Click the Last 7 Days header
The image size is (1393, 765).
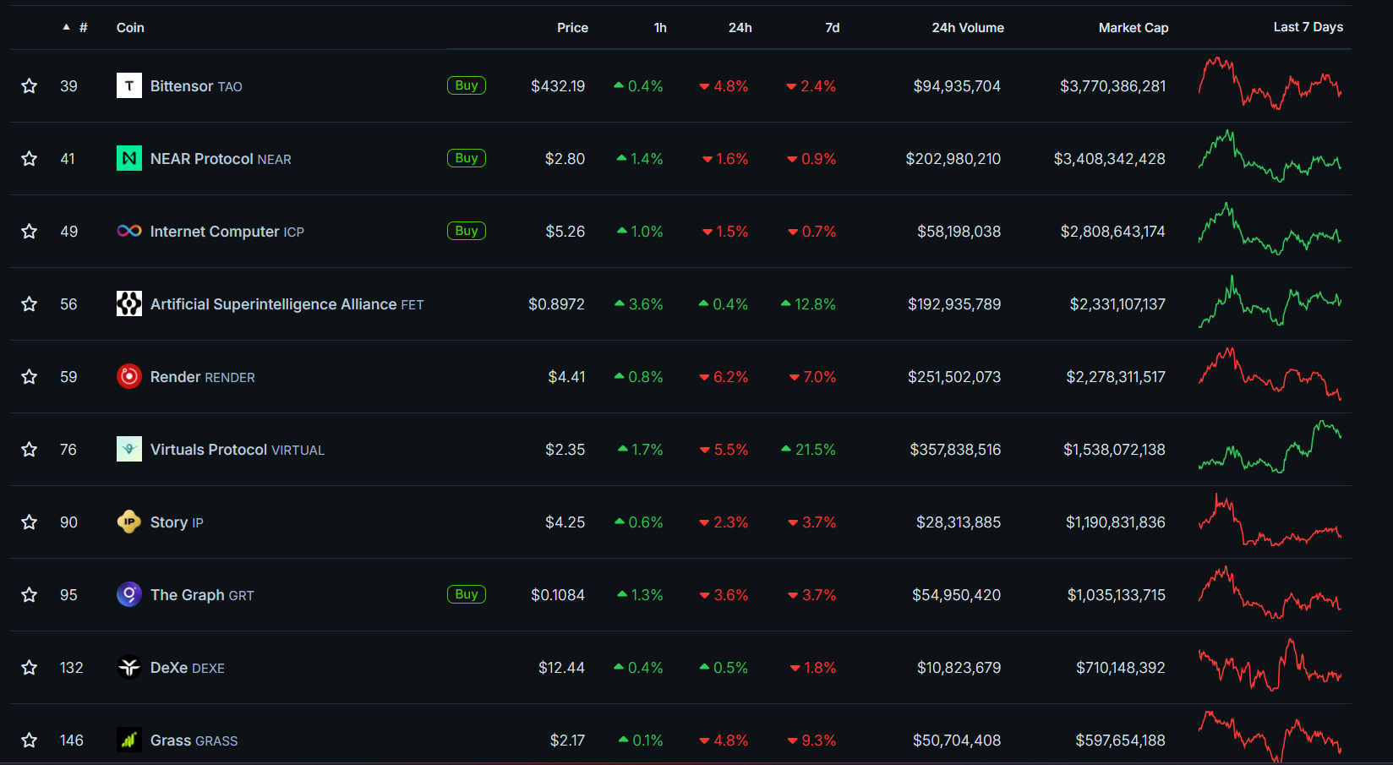pyautogui.click(x=1308, y=27)
